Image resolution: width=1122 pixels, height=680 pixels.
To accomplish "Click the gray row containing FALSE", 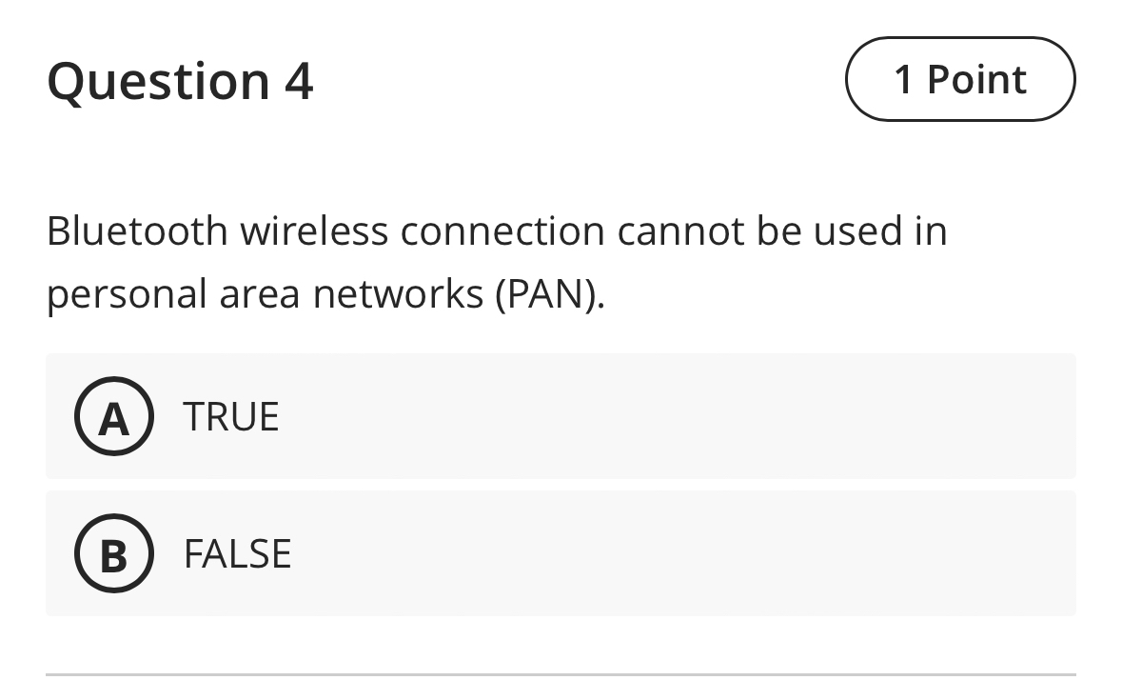I will pyautogui.click(x=561, y=553).
